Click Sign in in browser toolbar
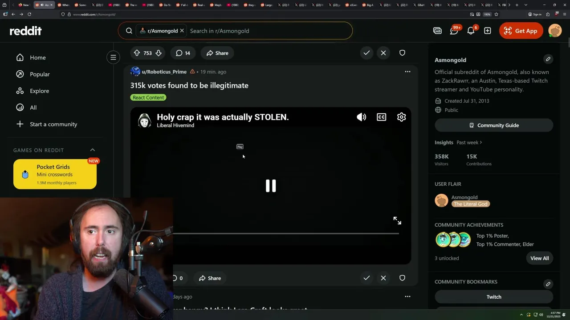The image size is (570, 320). (534, 14)
